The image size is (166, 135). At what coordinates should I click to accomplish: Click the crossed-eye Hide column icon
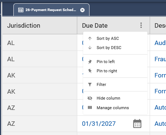(90, 98)
